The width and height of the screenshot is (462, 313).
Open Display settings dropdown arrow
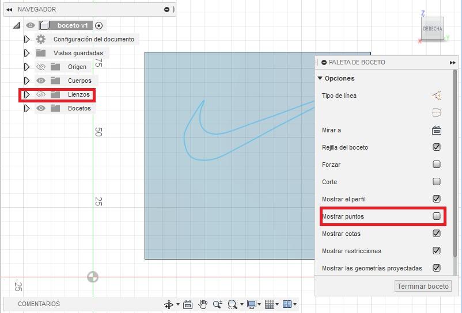coord(259,304)
